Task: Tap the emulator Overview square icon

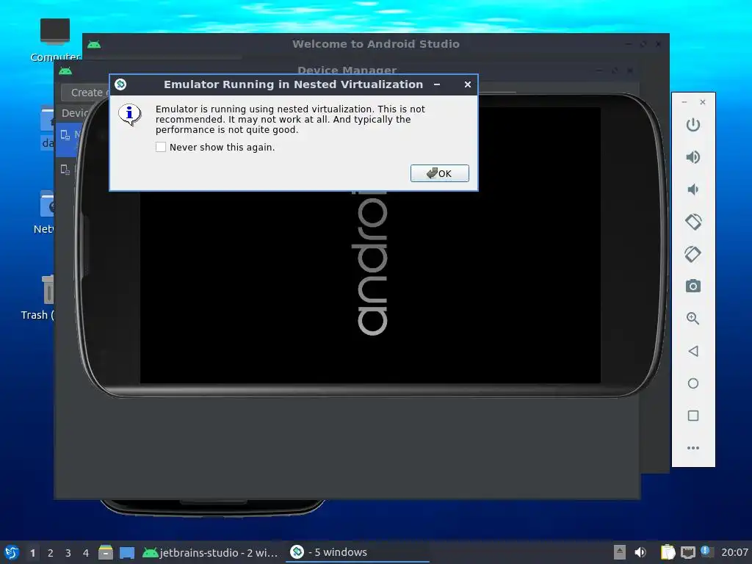Action: [693, 416]
